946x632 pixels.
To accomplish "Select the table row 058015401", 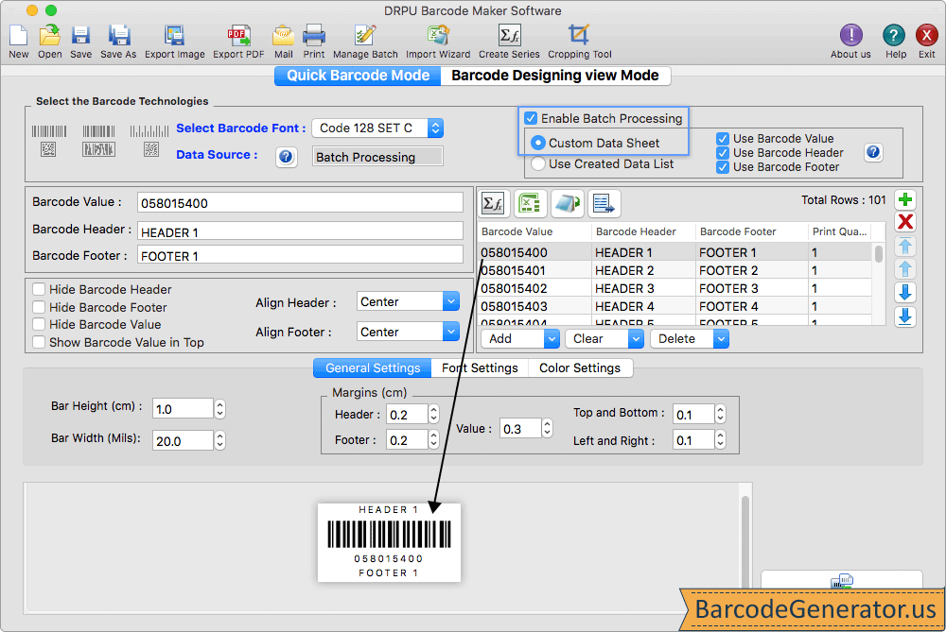I will click(x=675, y=270).
